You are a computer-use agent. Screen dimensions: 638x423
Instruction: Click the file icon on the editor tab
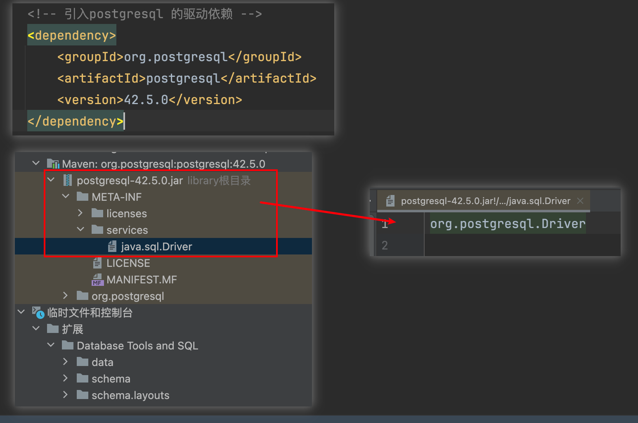(390, 201)
